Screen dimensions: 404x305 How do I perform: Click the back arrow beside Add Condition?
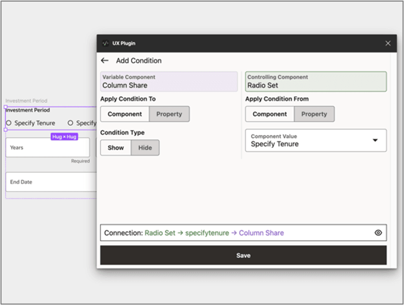point(105,60)
